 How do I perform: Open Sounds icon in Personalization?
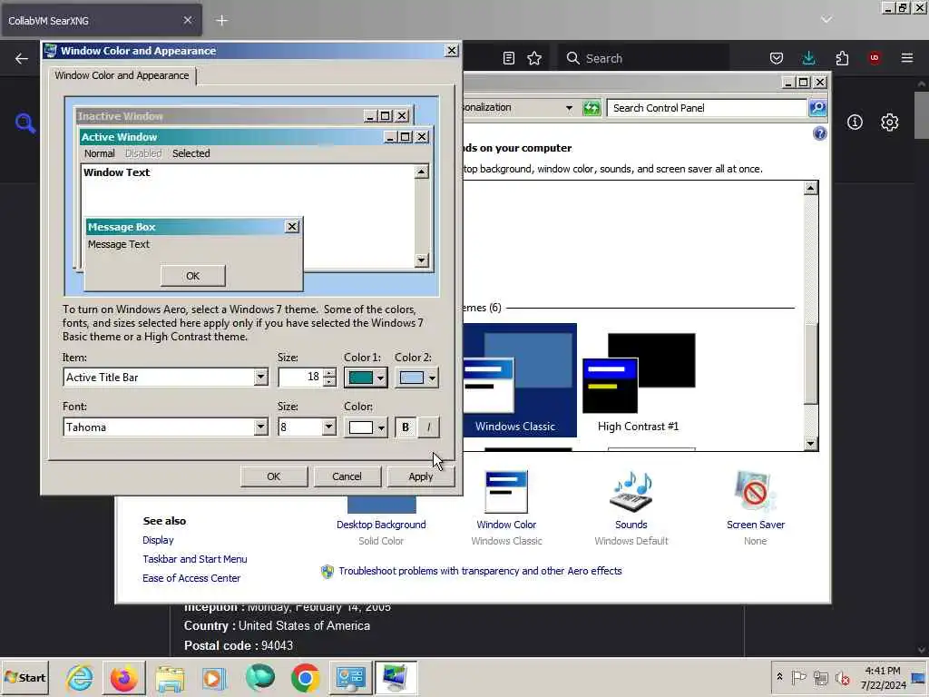click(x=631, y=493)
